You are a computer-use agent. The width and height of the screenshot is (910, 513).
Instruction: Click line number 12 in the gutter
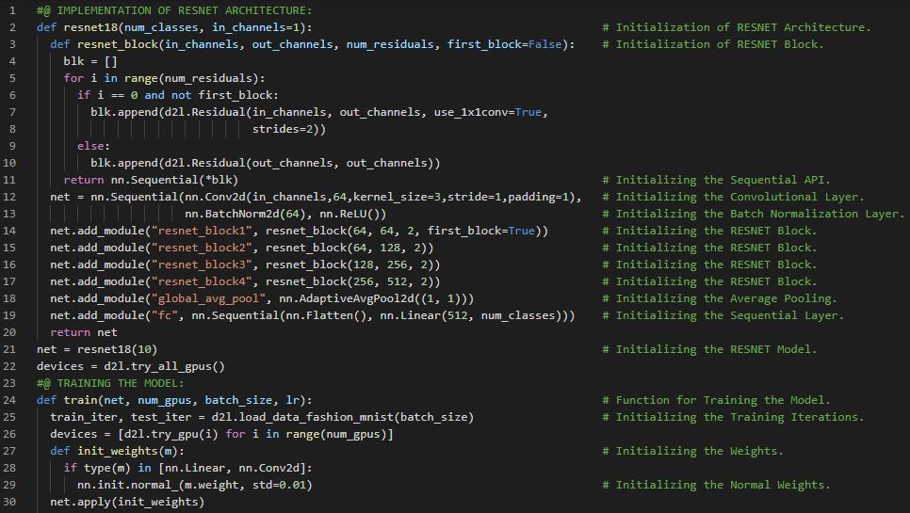tap(11, 197)
